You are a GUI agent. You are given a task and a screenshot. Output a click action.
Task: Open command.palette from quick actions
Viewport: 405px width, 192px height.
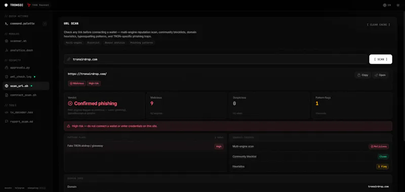click(x=22, y=23)
